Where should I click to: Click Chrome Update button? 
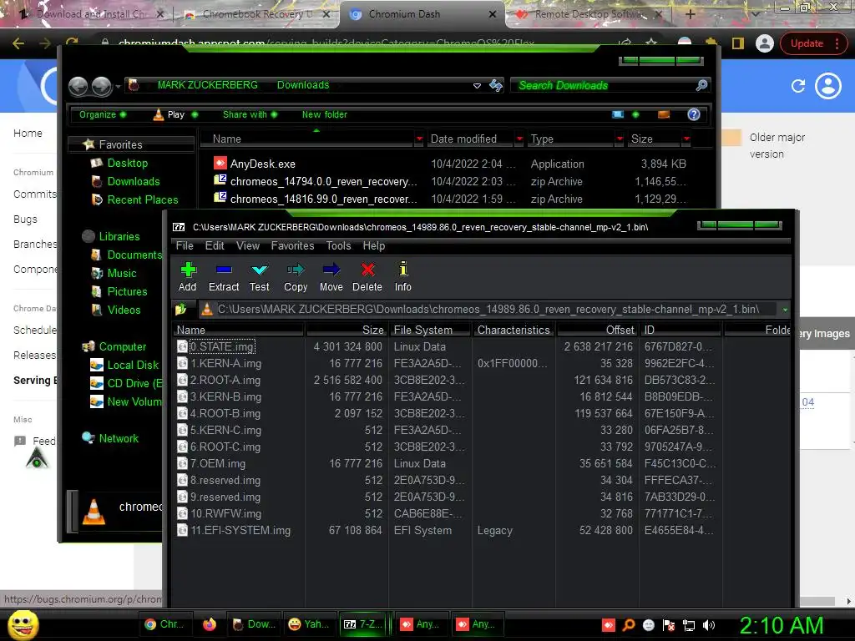tap(812, 43)
